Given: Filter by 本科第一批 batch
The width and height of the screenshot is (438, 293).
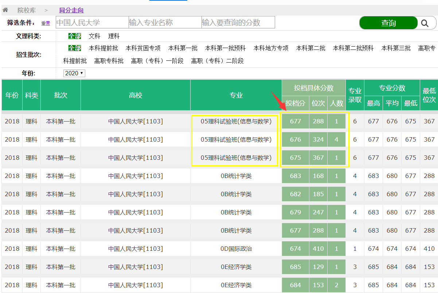Looking at the screenshot, I should (x=183, y=48).
